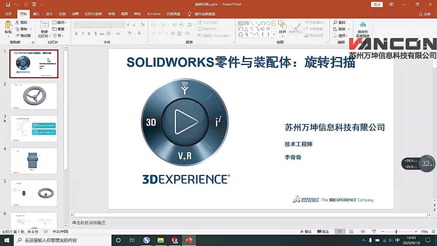437x246 pixels.
Task: Open the Copy dropdown arrow
Action: (x=31, y=29)
